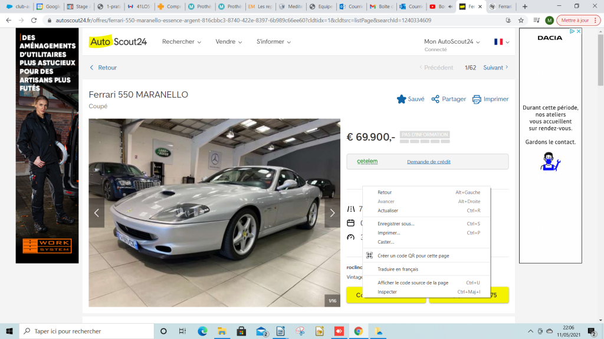Open Microsoft Edge from taskbar

pyautogui.click(x=202, y=331)
